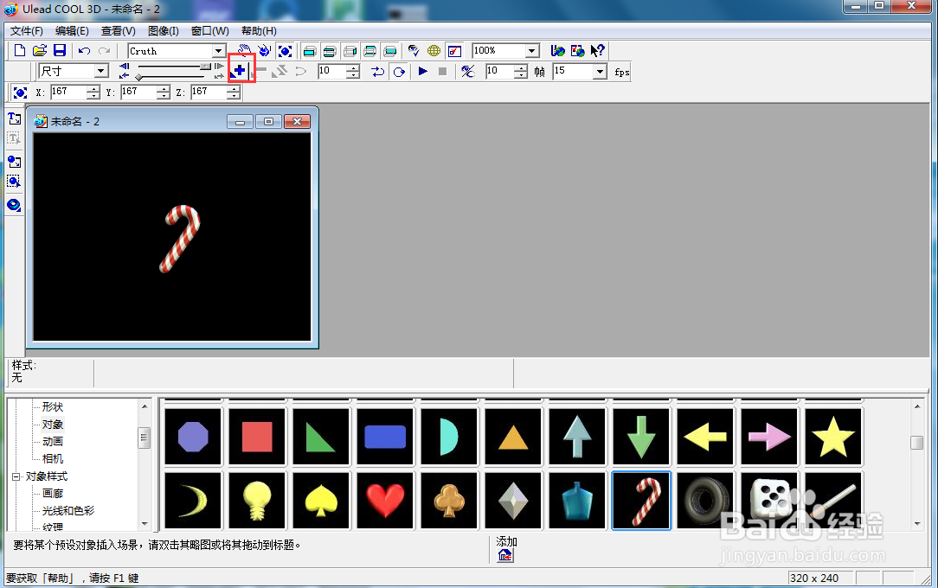Select 画廊 under 对象样式
The height and width of the screenshot is (588, 938).
53,494
